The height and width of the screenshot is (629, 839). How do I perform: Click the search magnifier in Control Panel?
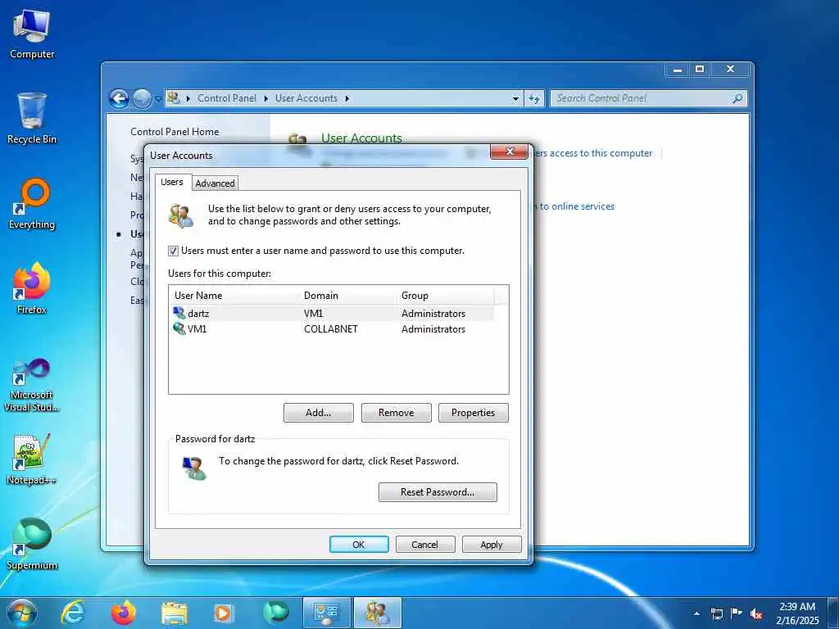pos(737,98)
